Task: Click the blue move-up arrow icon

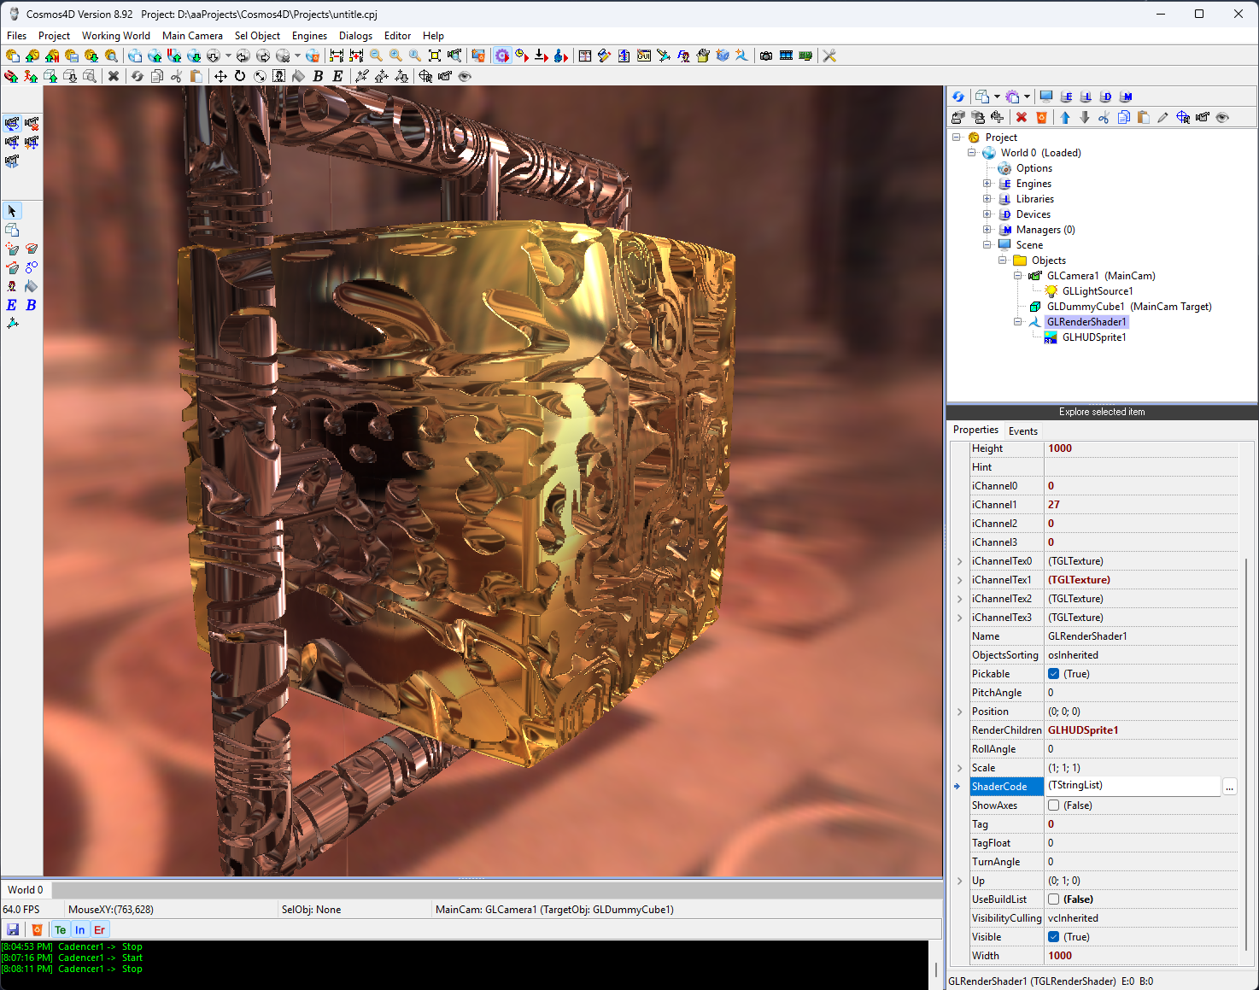Action: click(x=1065, y=117)
